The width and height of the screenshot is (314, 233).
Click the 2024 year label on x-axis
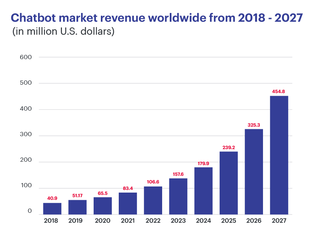point(204,220)
